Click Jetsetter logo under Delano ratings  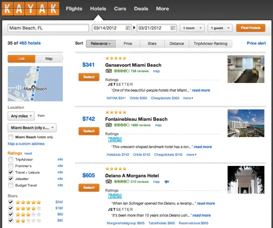tap(120, 209)
